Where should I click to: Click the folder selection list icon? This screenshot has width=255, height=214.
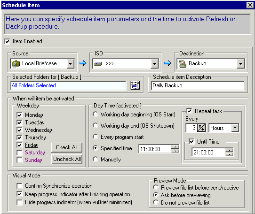[x=135, y=85]
